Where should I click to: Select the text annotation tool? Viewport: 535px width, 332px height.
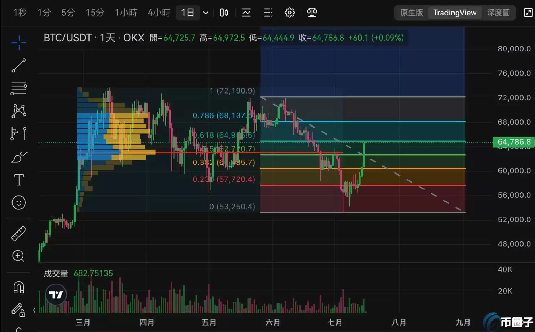(18, 179)
